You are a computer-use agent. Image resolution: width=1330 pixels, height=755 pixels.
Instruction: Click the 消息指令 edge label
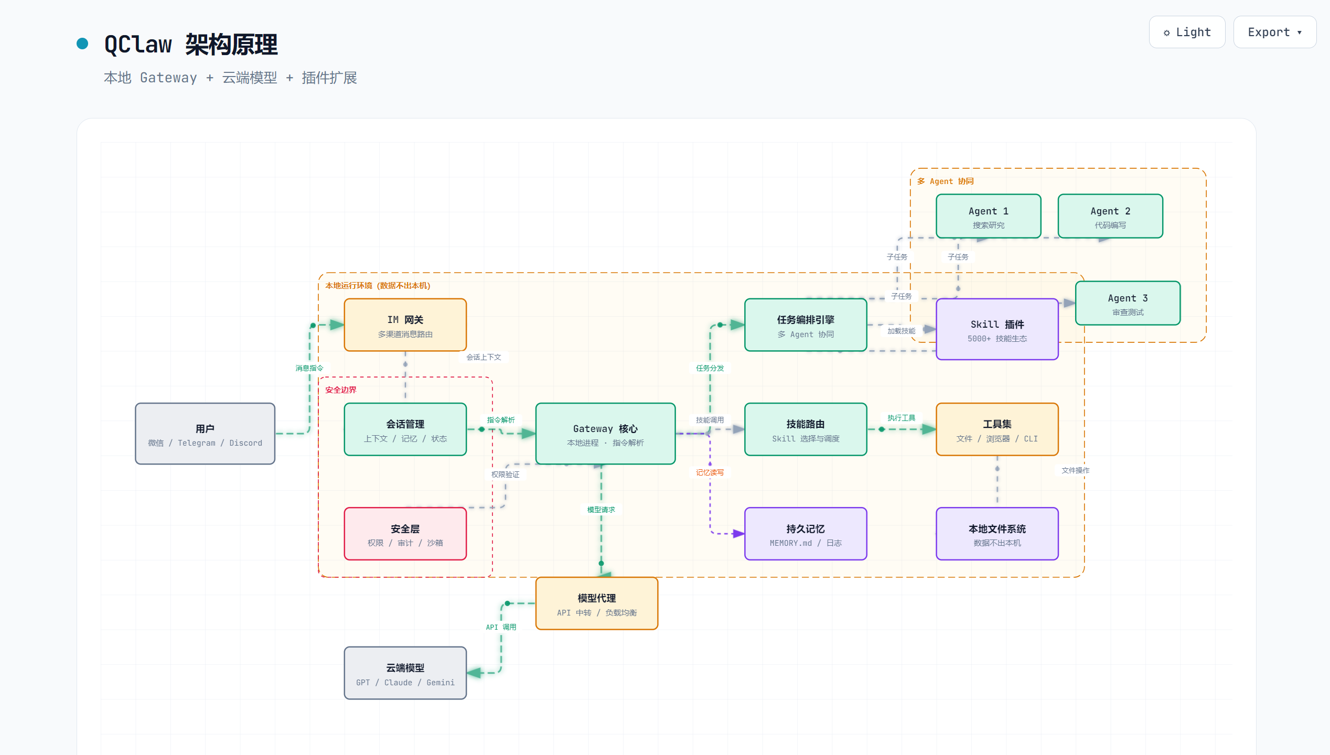point(309,368)
